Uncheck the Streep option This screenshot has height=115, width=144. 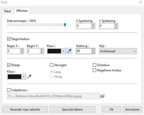pyautogui.click(x=9, y=65)
